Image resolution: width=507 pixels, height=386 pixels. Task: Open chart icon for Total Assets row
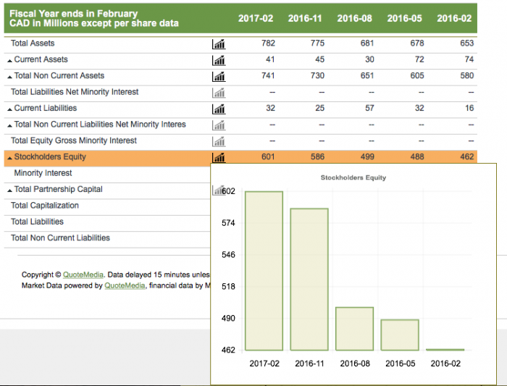[x=218, y=44]
